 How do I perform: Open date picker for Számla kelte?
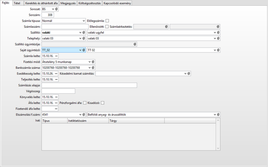56,56
